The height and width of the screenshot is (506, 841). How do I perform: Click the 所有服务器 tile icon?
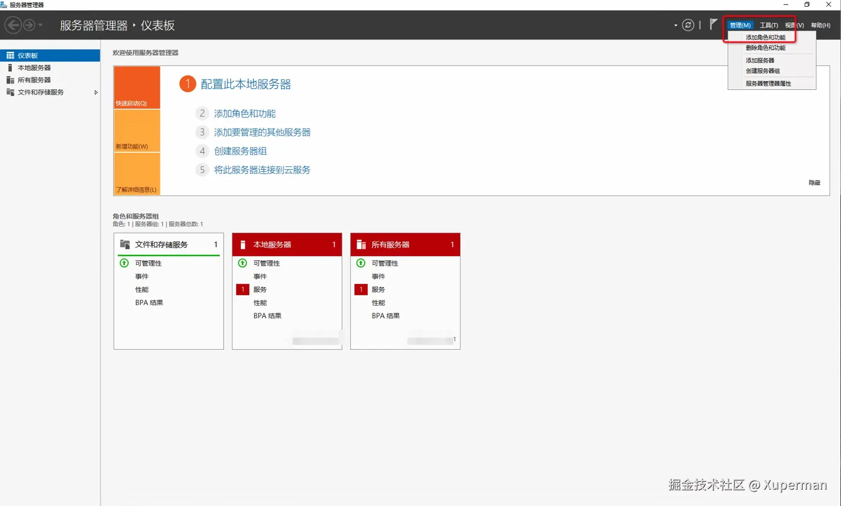click(x=361, y=245)
